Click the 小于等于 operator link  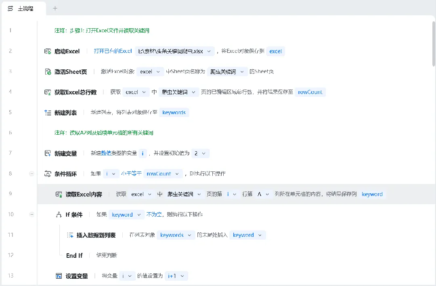click(x=131, y=174)
